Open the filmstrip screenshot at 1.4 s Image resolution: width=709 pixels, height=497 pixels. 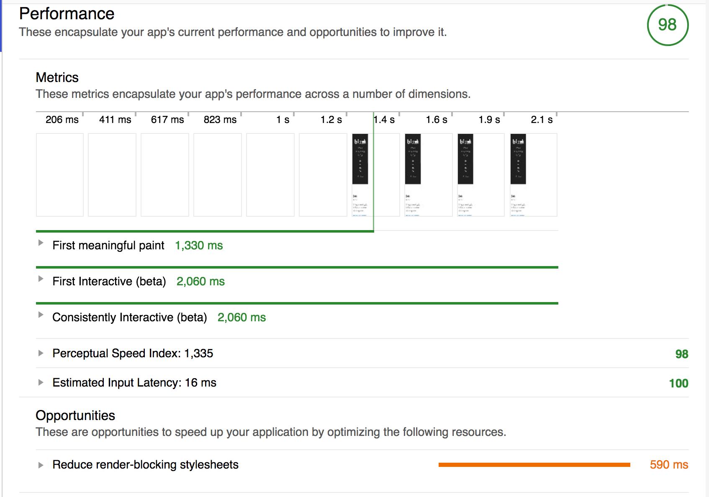click(x=376, y=175)
